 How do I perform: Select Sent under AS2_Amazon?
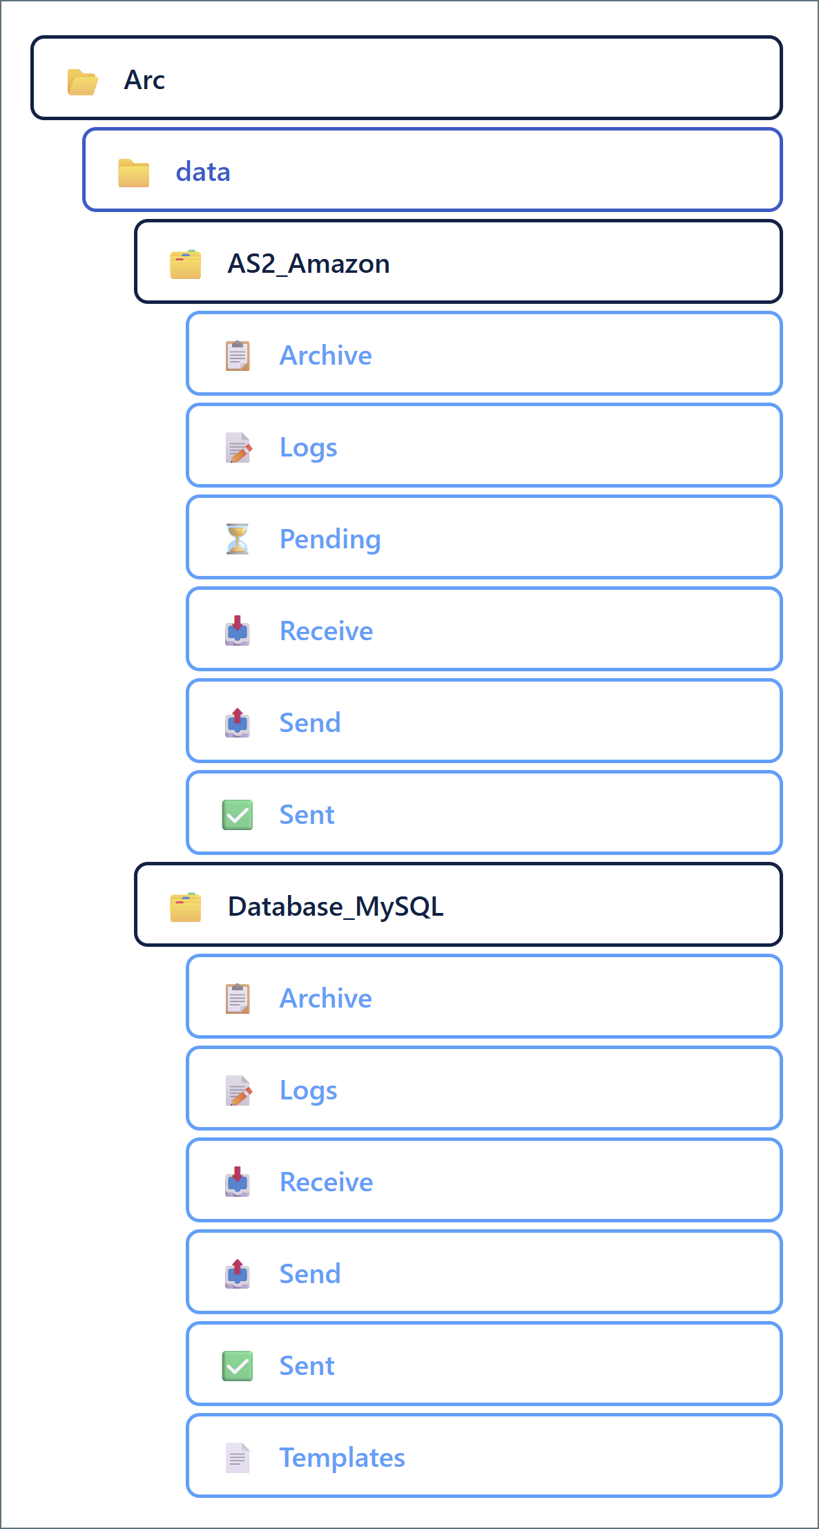coord(307,815)
